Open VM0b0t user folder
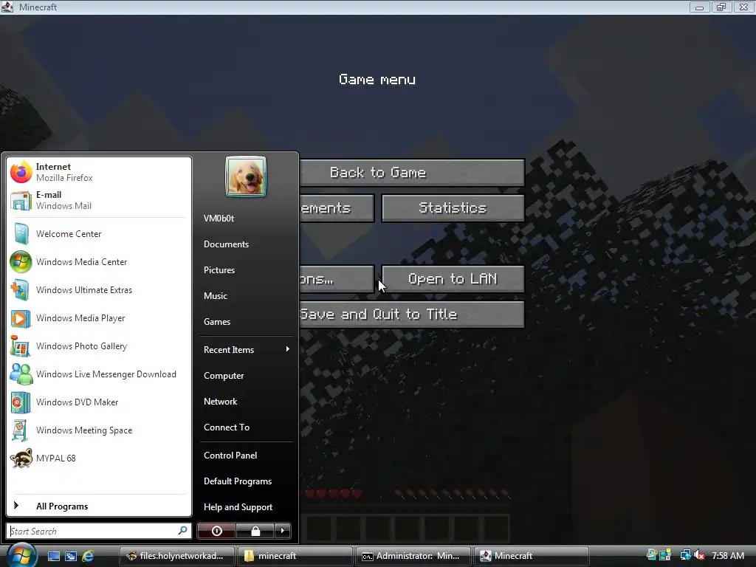Image resolution: width=756 pixels, height=567 pixels. (x=245, y=219)
